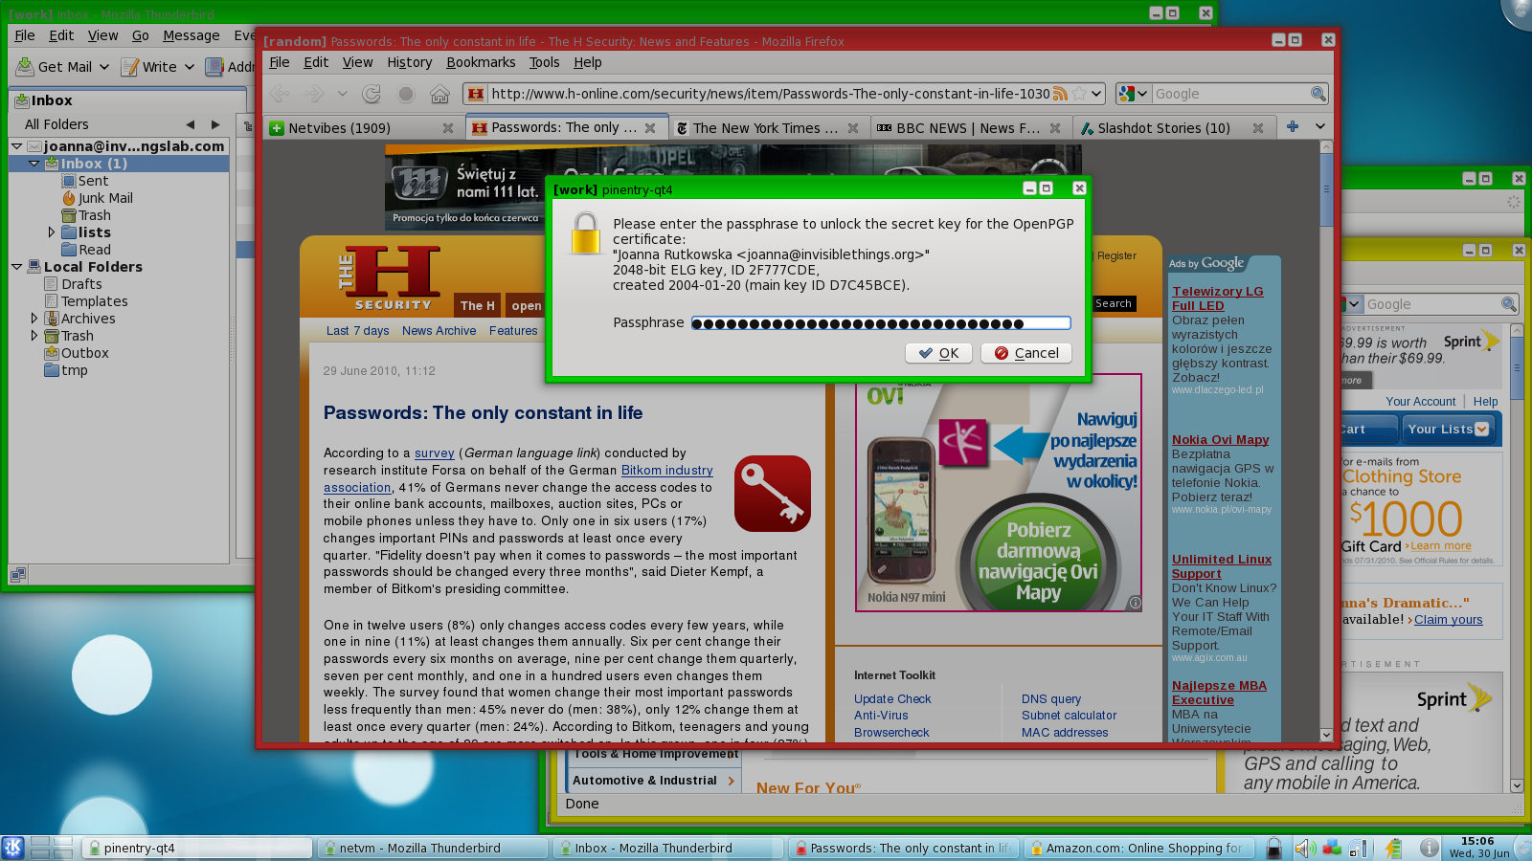Click the Firefox Back arrow

coord(280,94)
